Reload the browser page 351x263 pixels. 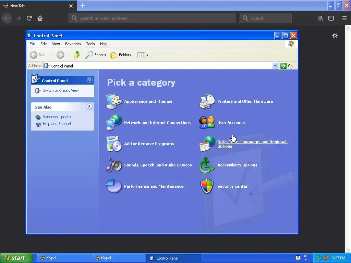[29, 18]
